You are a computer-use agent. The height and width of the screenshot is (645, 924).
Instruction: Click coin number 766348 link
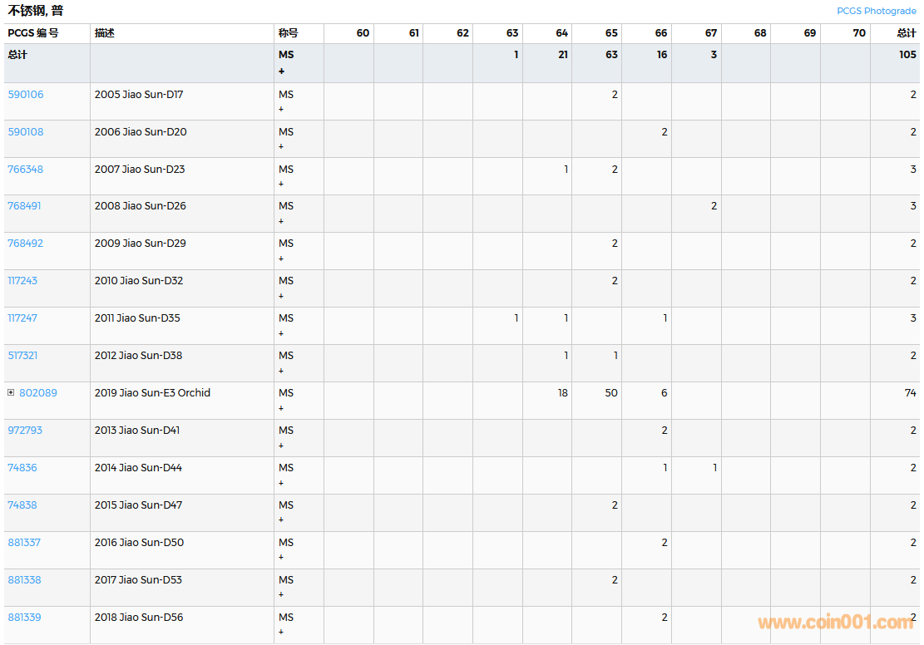coord(26,170)
